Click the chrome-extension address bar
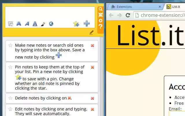The height and width of the screenshot is (116, 185). [159, 15]
